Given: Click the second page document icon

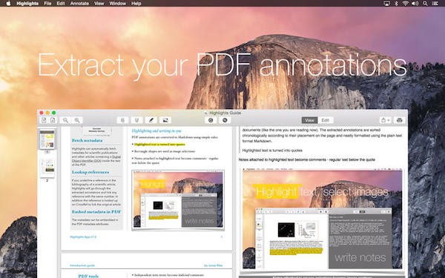Looking at the screenshot, I should pos(53,120).
